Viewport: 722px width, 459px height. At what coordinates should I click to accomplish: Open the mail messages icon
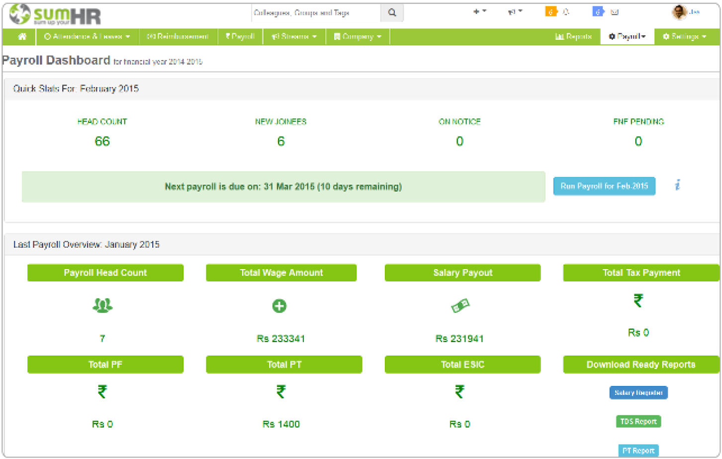(x=615, y=12)
